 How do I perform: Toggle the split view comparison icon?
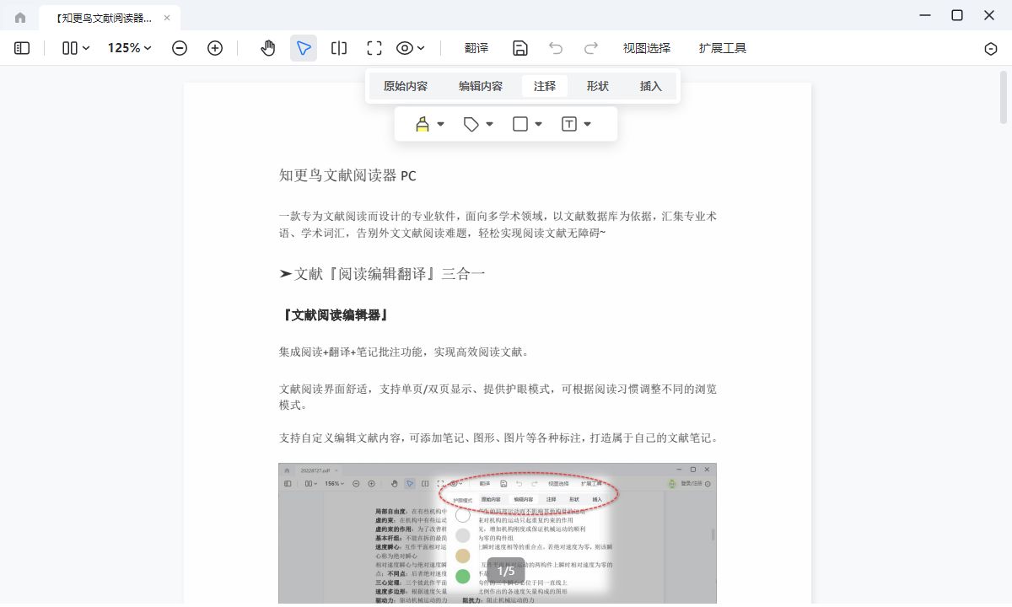(x=339, y=48)
